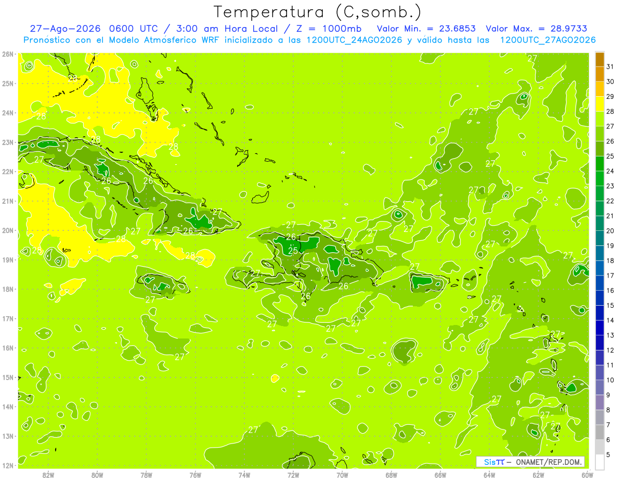
Task: Click the light lime colorbar segment between 27 and 28
Action: point(600,119)
